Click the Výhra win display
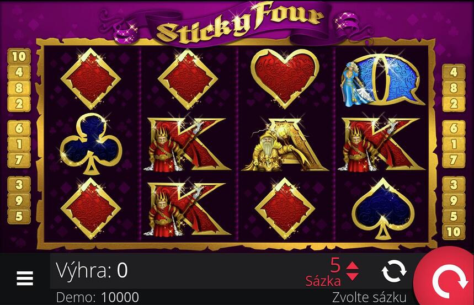The image size is (474, 305). point(92,270)
